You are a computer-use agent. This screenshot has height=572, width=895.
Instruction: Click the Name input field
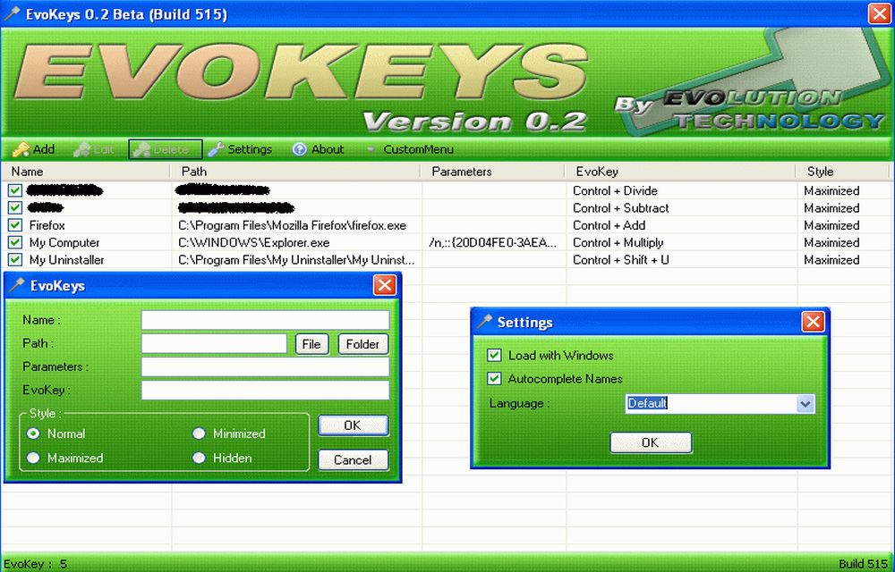point(266,320)
